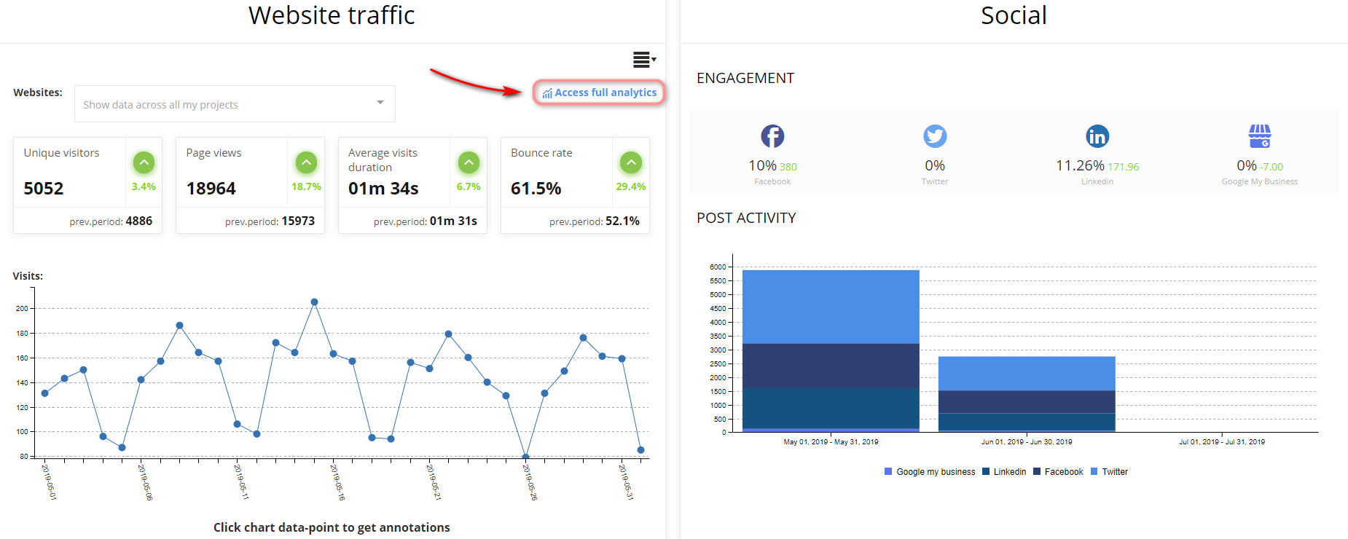Image resolution: width=1348 pixels, height=539 pixels.
Task: Click Page views value 18964
Action: tap(211, 189)
